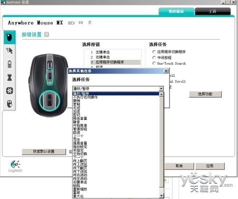Choose 关闭 from the task list

coord(116,108)
